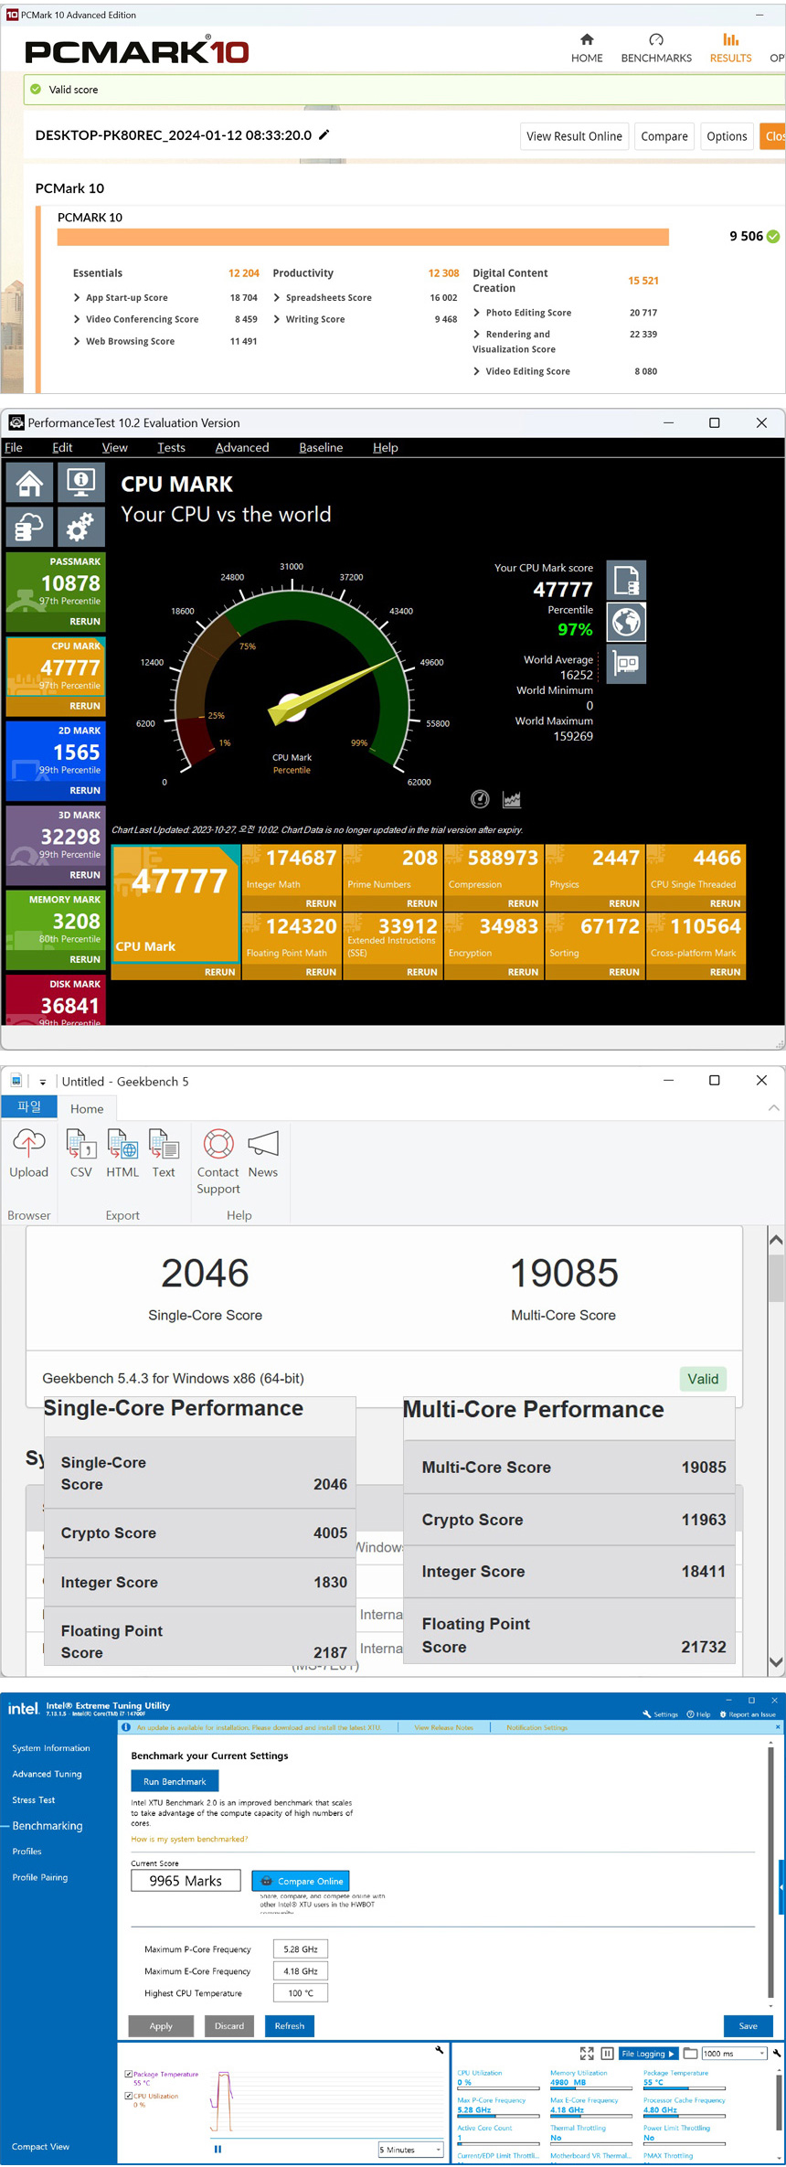Export results as HTML in Geekbench

point(122,1154)
